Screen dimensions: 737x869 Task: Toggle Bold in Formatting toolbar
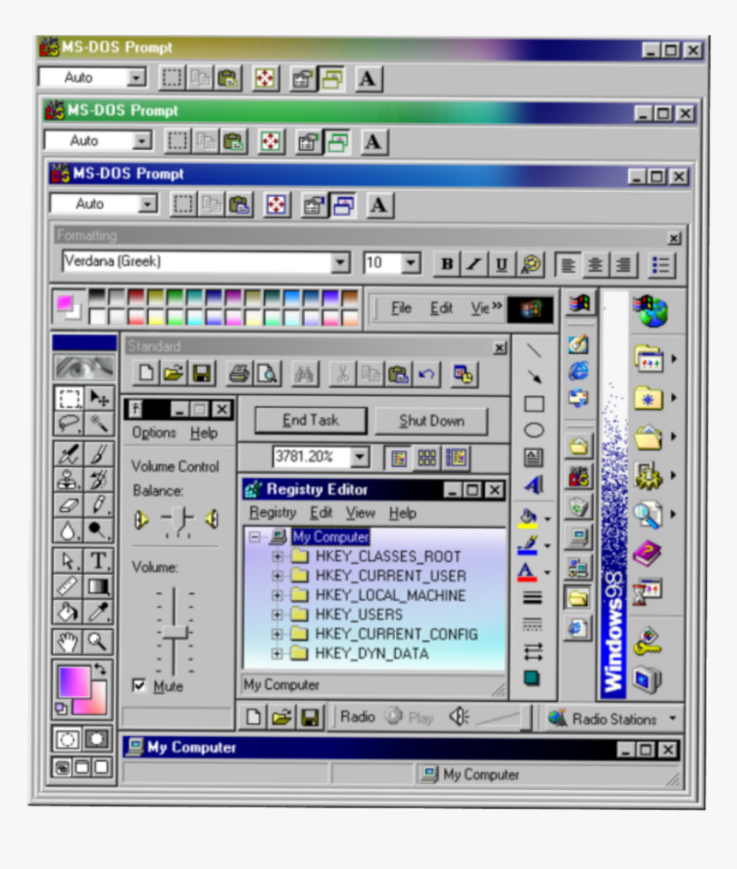(446, 264)
